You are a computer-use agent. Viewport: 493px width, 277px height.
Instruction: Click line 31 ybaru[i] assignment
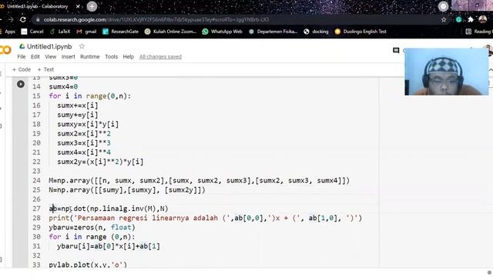109,246
